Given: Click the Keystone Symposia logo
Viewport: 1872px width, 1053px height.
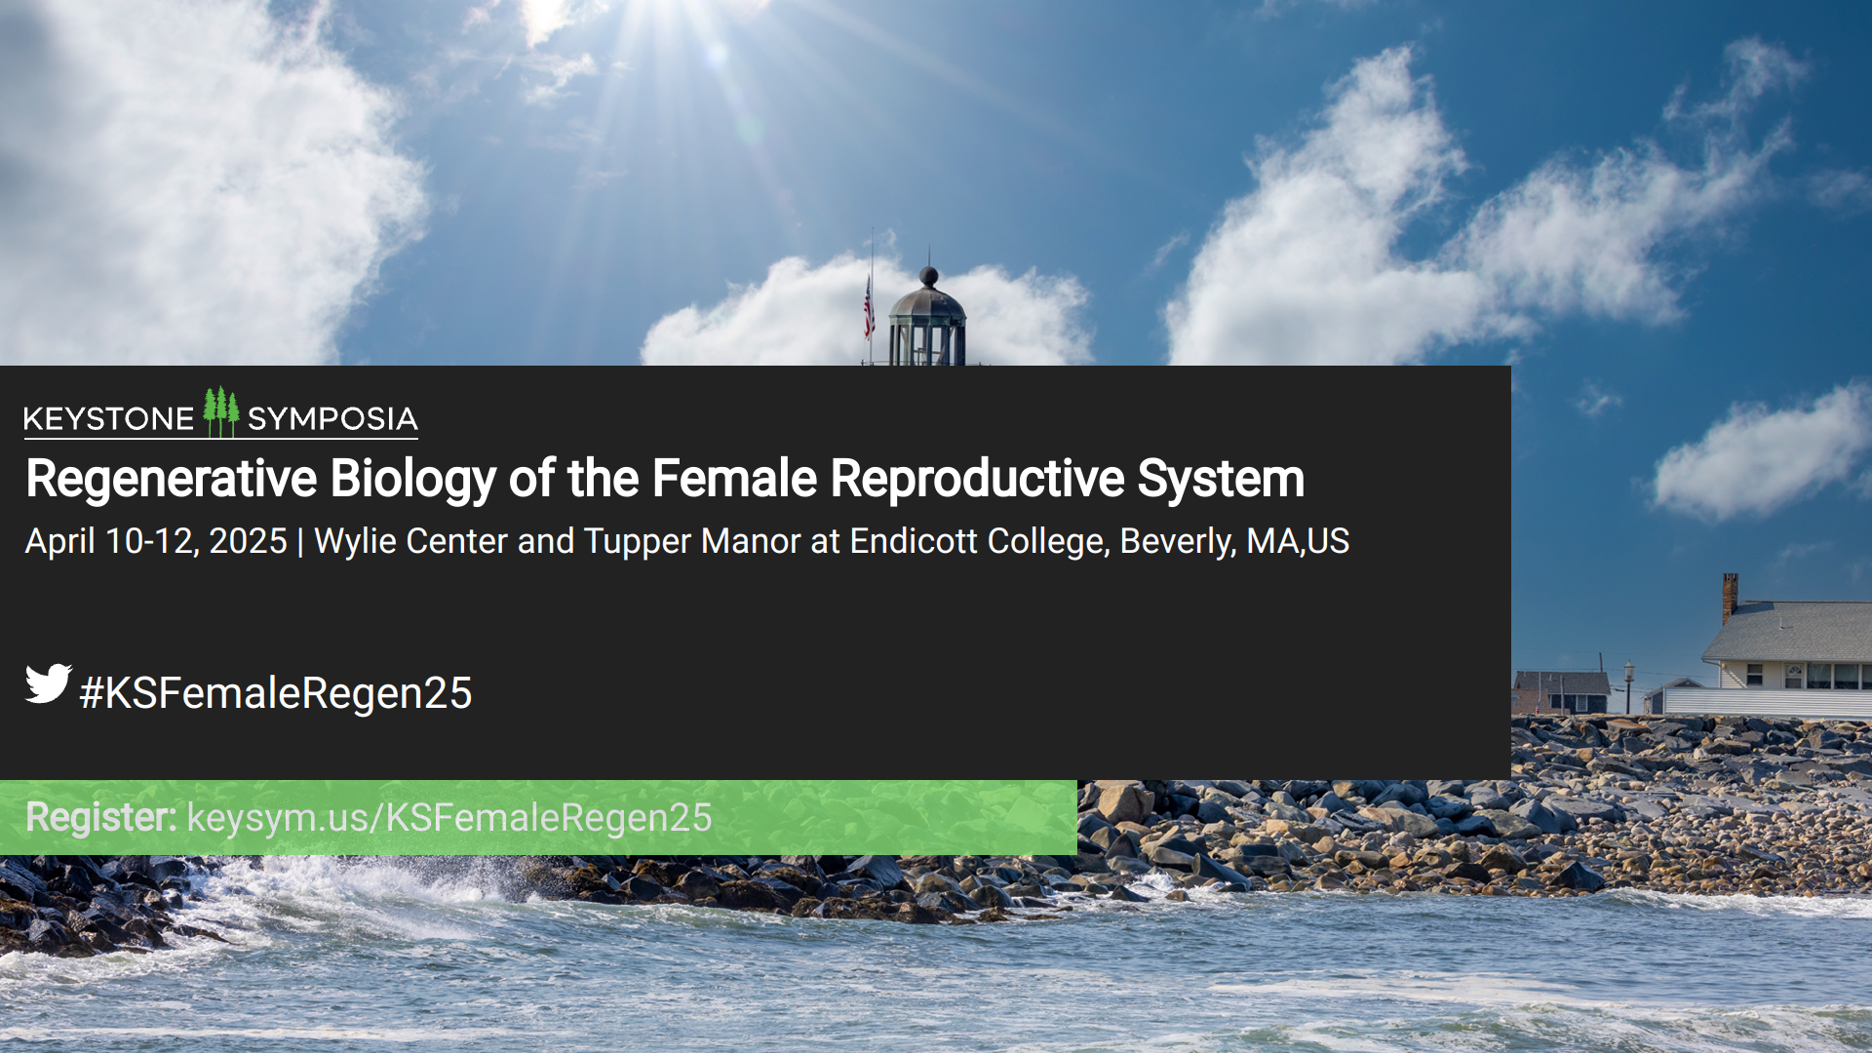Looking at the screenshot, I should click(x=221, y=413).
